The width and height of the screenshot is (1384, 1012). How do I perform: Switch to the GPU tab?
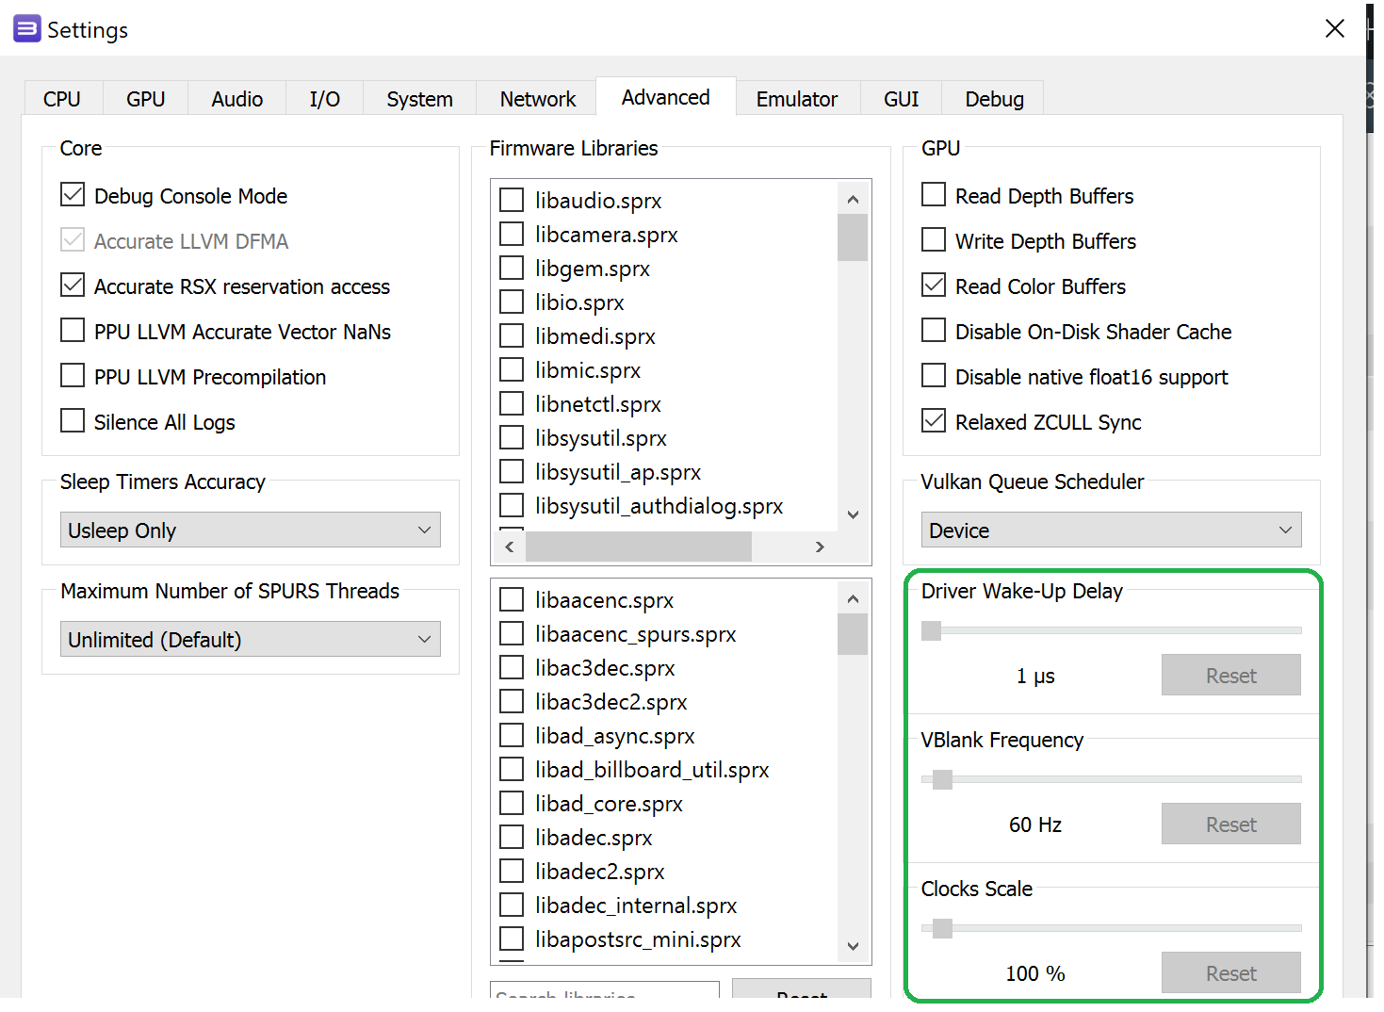click(x=145, y=99)
